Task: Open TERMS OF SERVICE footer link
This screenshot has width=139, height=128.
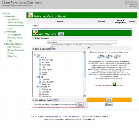Action: (x=71, y=117)
